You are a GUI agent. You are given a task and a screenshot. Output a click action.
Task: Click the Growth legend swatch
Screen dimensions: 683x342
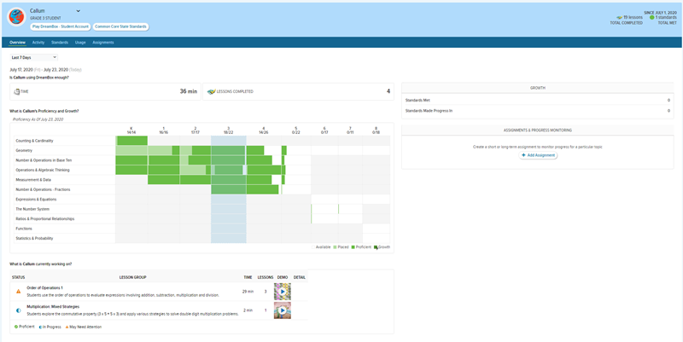376,247
